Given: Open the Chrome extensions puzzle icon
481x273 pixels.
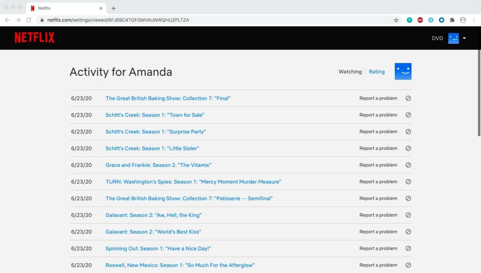Looking at the screenshot, I should coord(452,20).
